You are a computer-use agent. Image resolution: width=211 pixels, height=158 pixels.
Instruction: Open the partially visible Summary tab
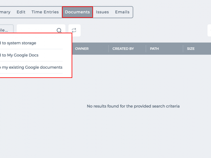(5, 12)
